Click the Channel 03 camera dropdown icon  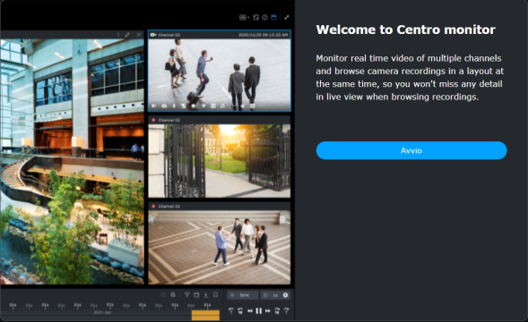[x=153, y=35]
